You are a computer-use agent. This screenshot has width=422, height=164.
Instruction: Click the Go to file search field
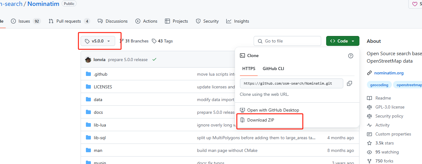tap(287, 41)
